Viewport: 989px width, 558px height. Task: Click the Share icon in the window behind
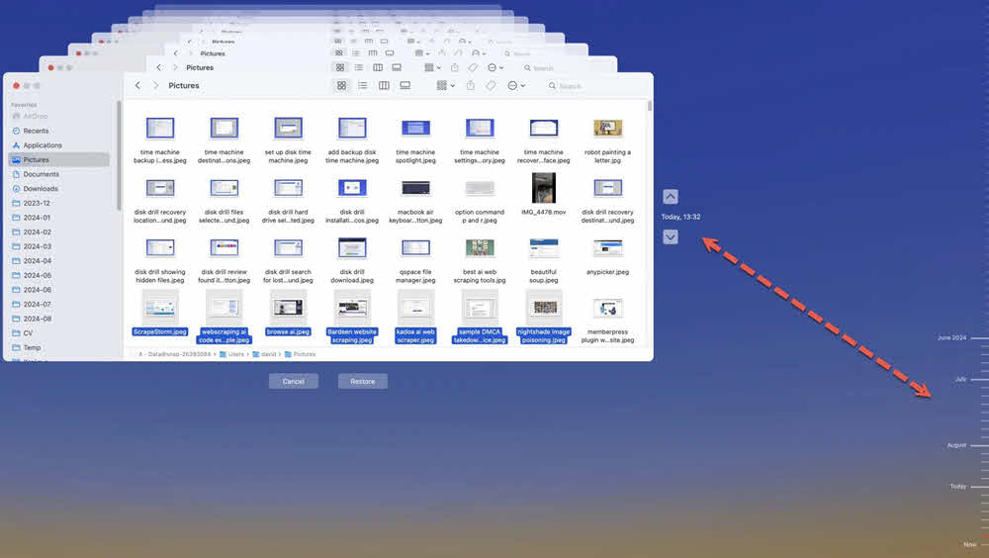455,67
